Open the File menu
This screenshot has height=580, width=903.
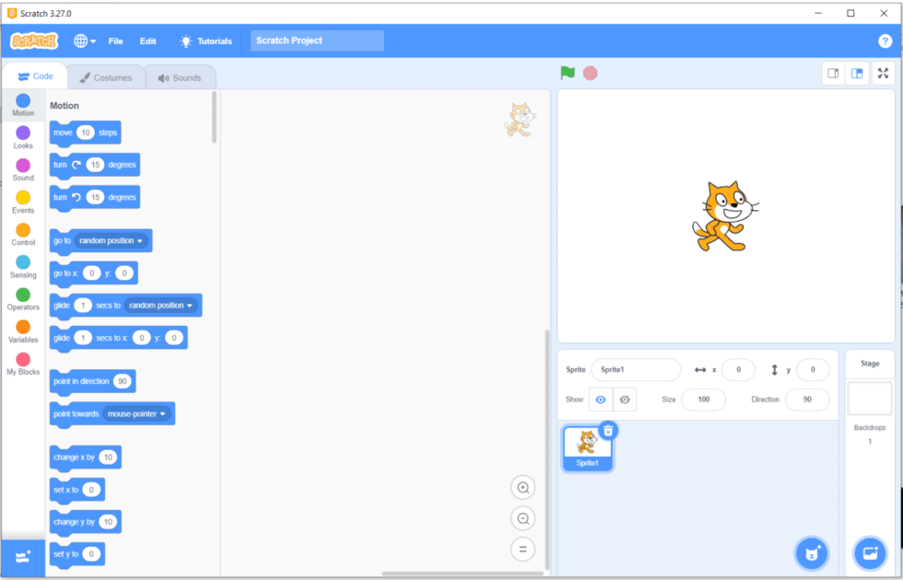click(x=116, y=41)
